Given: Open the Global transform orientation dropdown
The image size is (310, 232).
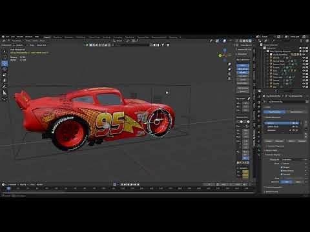Looking at the screenshot, I should [119, 41].
